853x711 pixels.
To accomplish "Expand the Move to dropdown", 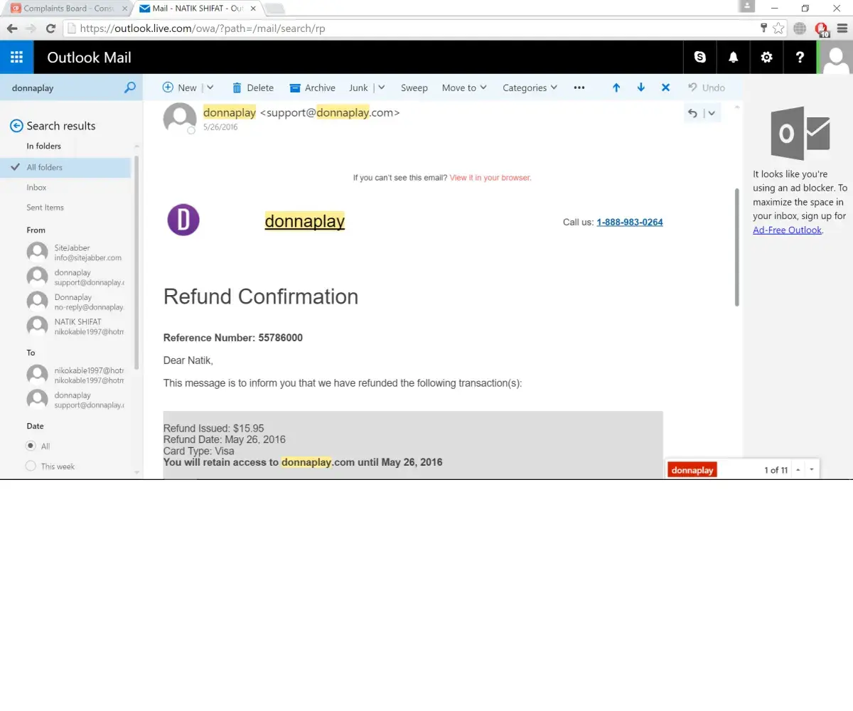I will (464, 87).
